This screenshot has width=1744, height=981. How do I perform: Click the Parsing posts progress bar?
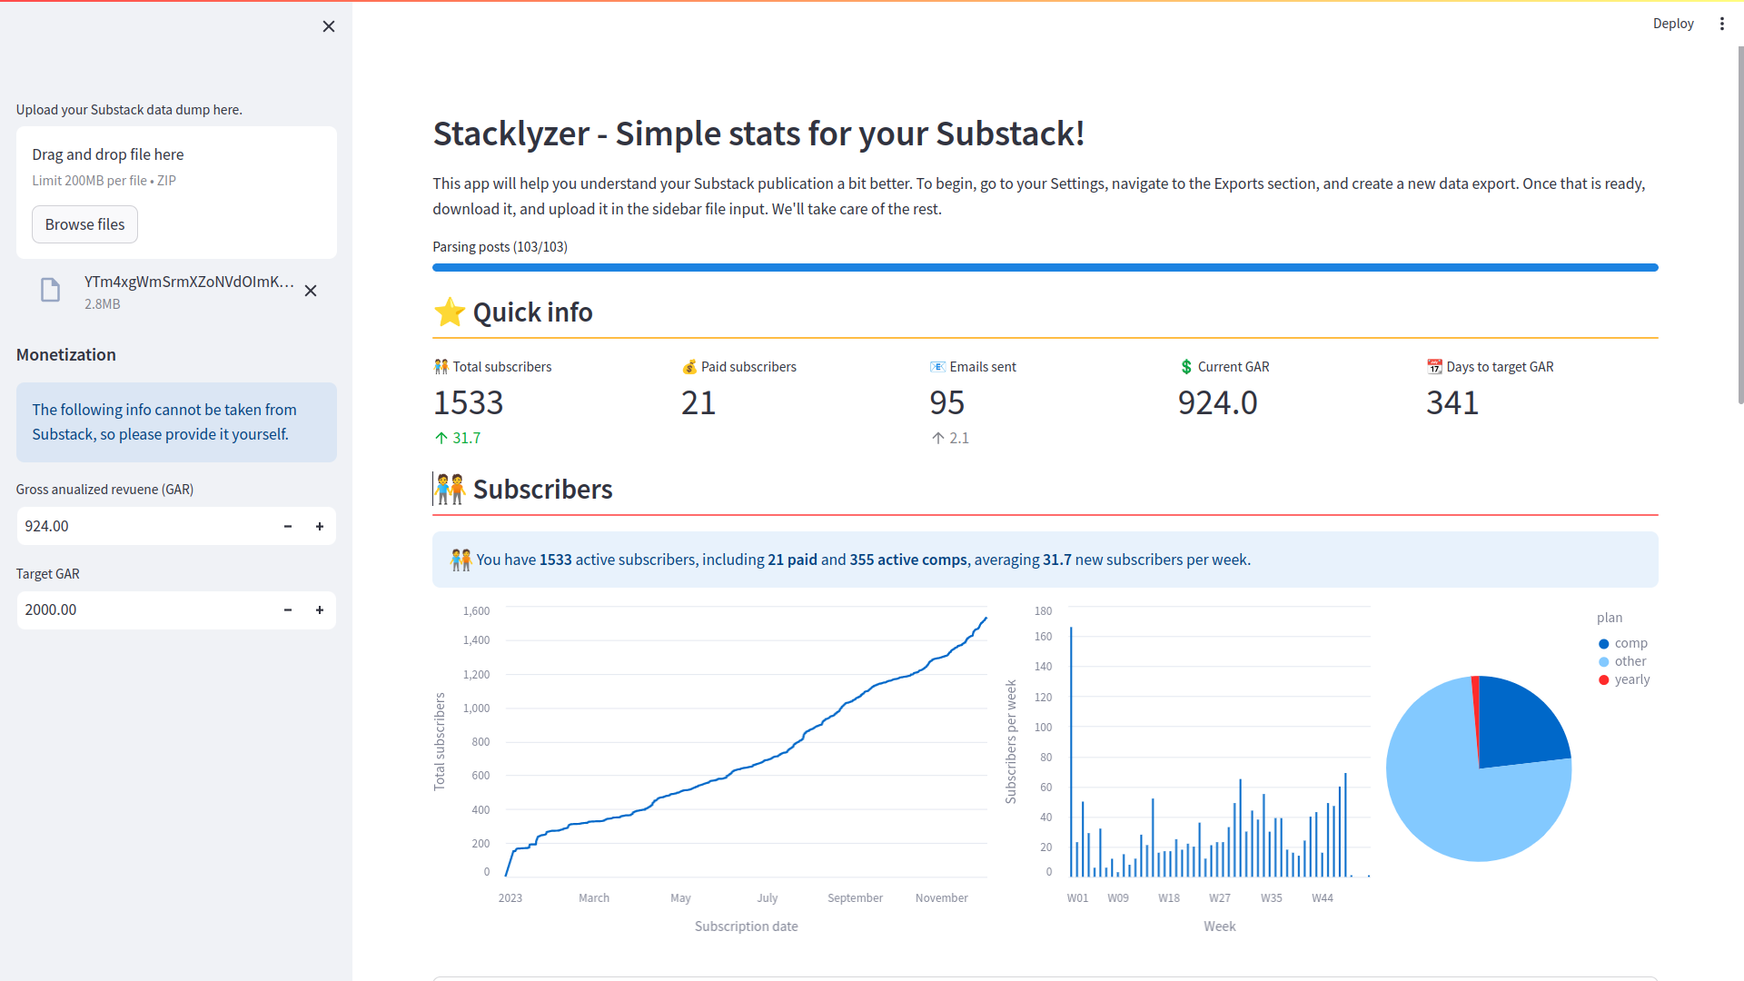[1045, 268]
